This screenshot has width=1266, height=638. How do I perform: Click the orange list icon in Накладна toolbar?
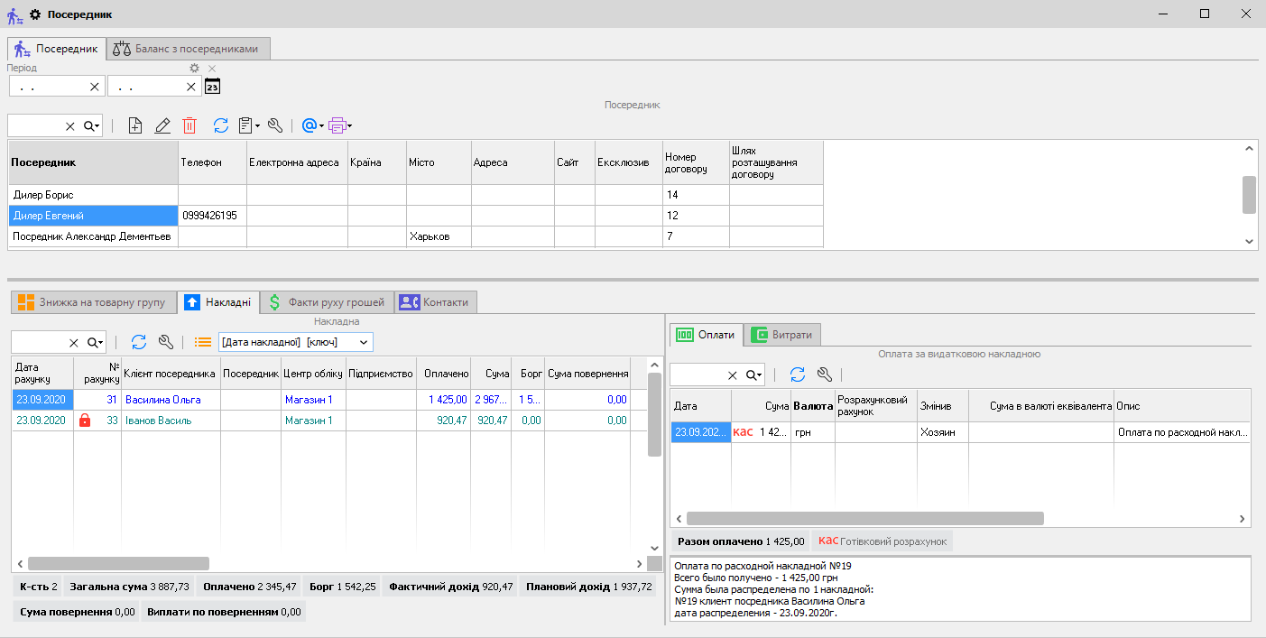coord(203,342)
